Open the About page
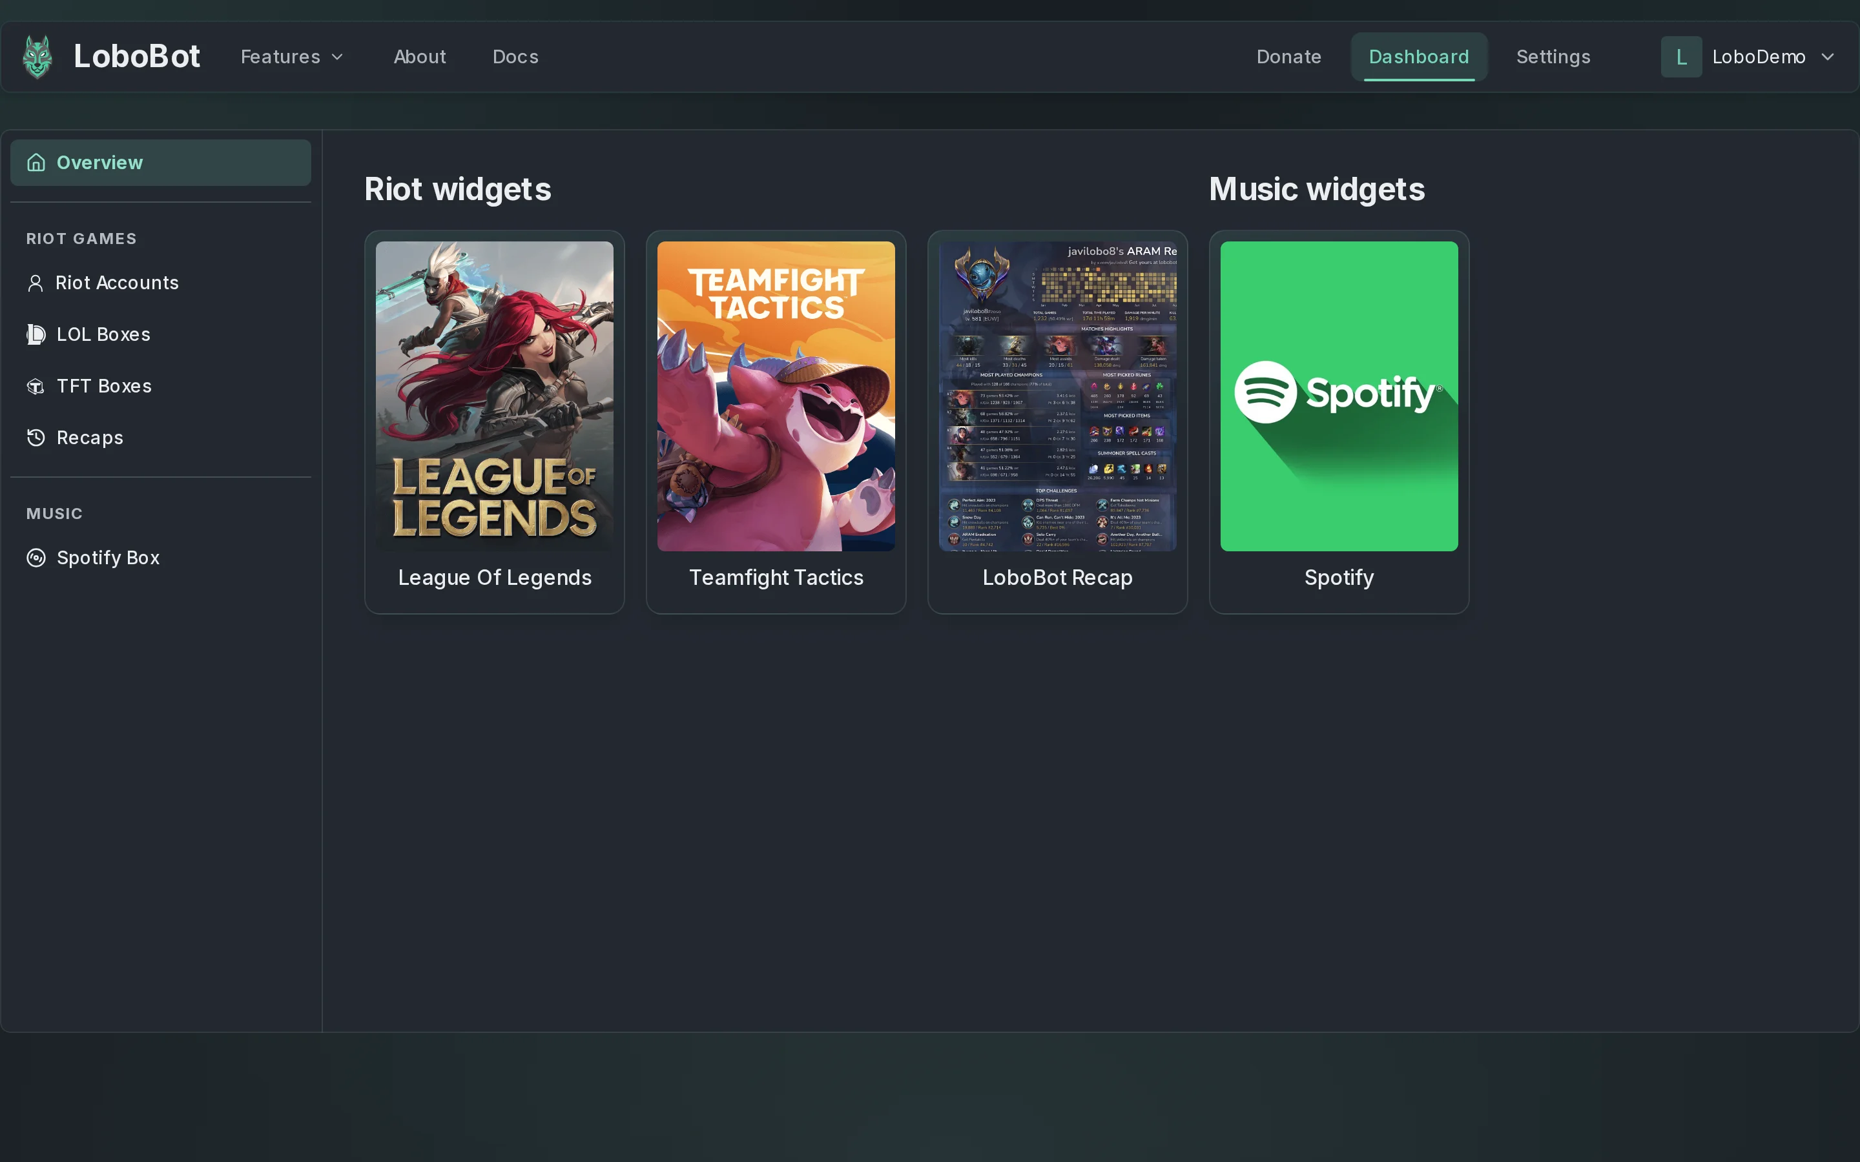This screenshot has width=1860, height=1162. point(420,57)
